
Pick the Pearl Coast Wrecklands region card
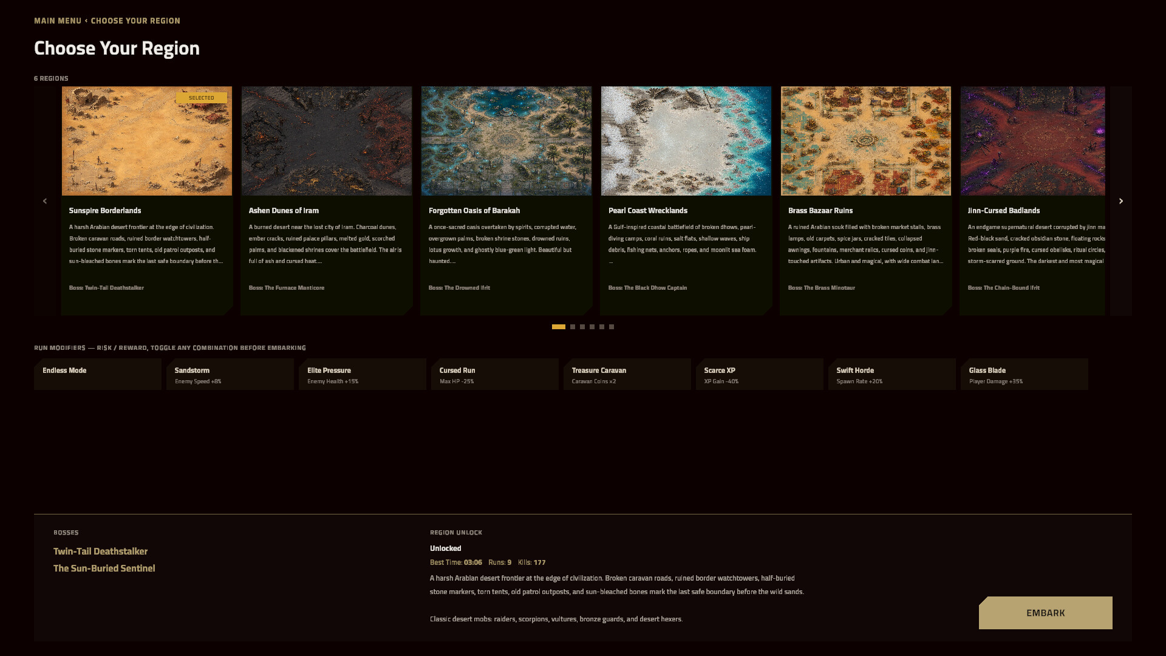pos(686,200)
